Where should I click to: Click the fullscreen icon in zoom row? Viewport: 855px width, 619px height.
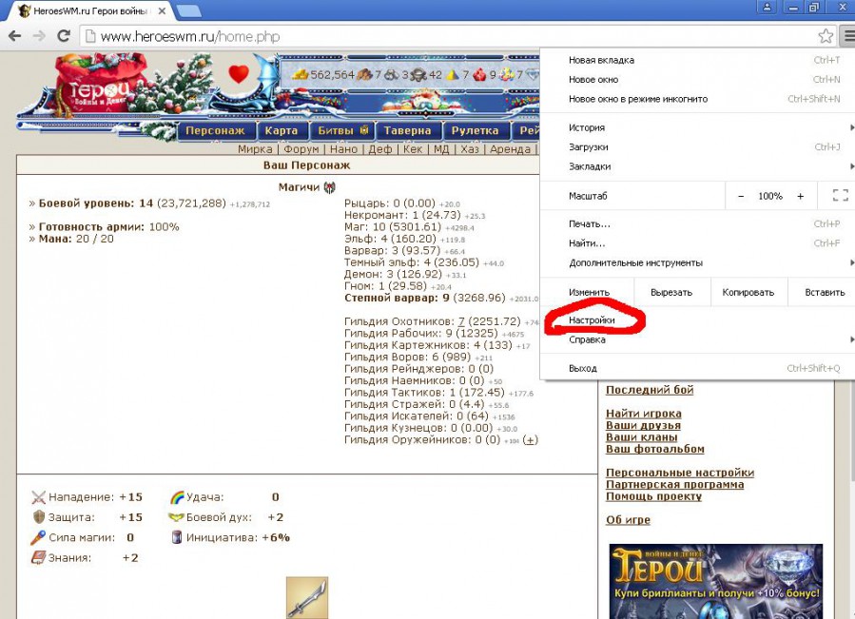point(841,195)
